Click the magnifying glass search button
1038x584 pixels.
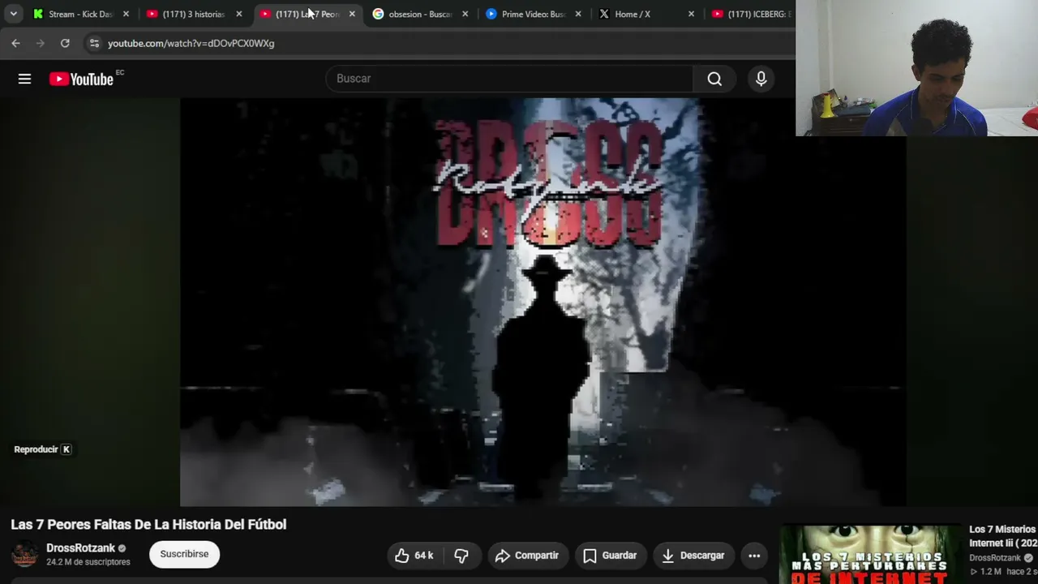714,79
